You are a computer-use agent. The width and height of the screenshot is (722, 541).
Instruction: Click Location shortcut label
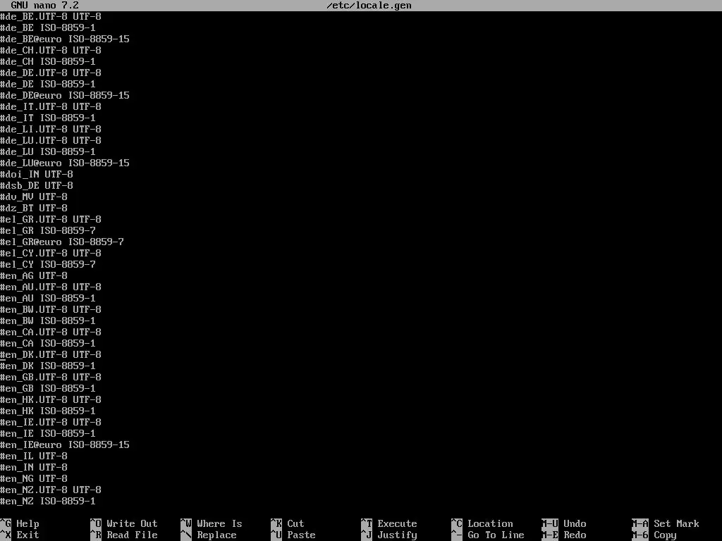pyautogui.click(x=490, y=523)
